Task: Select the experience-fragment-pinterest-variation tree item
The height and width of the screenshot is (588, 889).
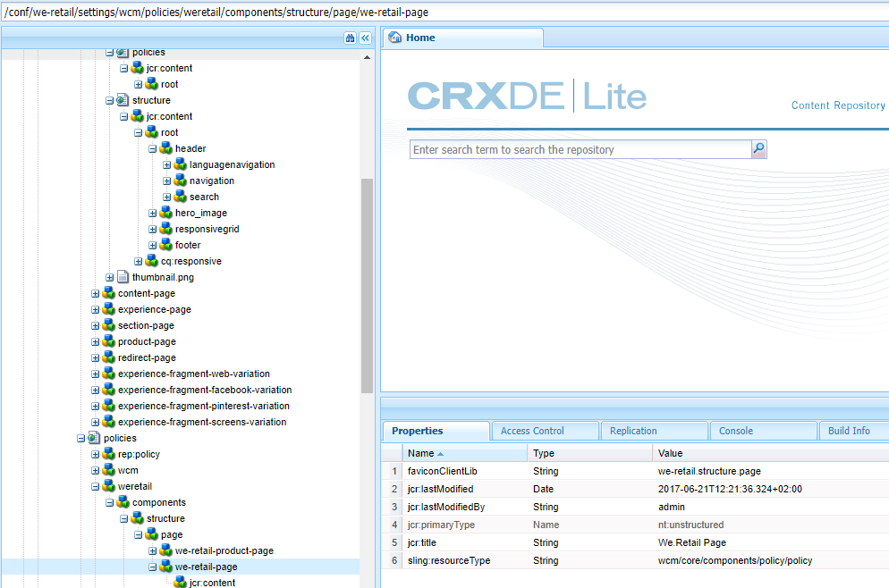Action: [x=204, y=406]
